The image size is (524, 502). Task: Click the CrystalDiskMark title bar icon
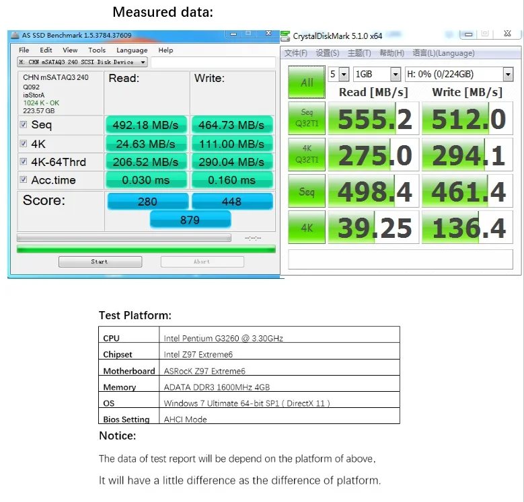[285, 36]
